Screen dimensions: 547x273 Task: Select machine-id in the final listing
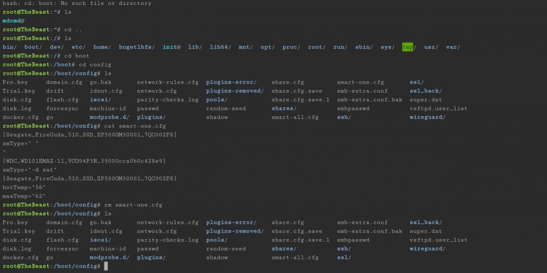108,248
